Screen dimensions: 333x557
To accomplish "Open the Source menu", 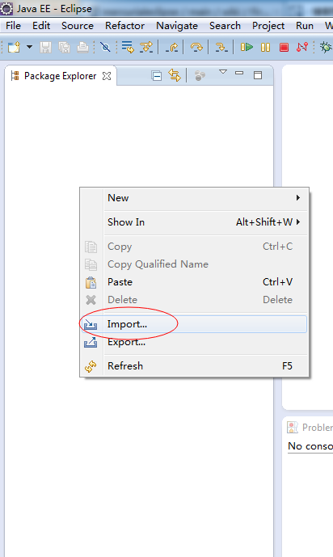I will [x=78, y=26].
